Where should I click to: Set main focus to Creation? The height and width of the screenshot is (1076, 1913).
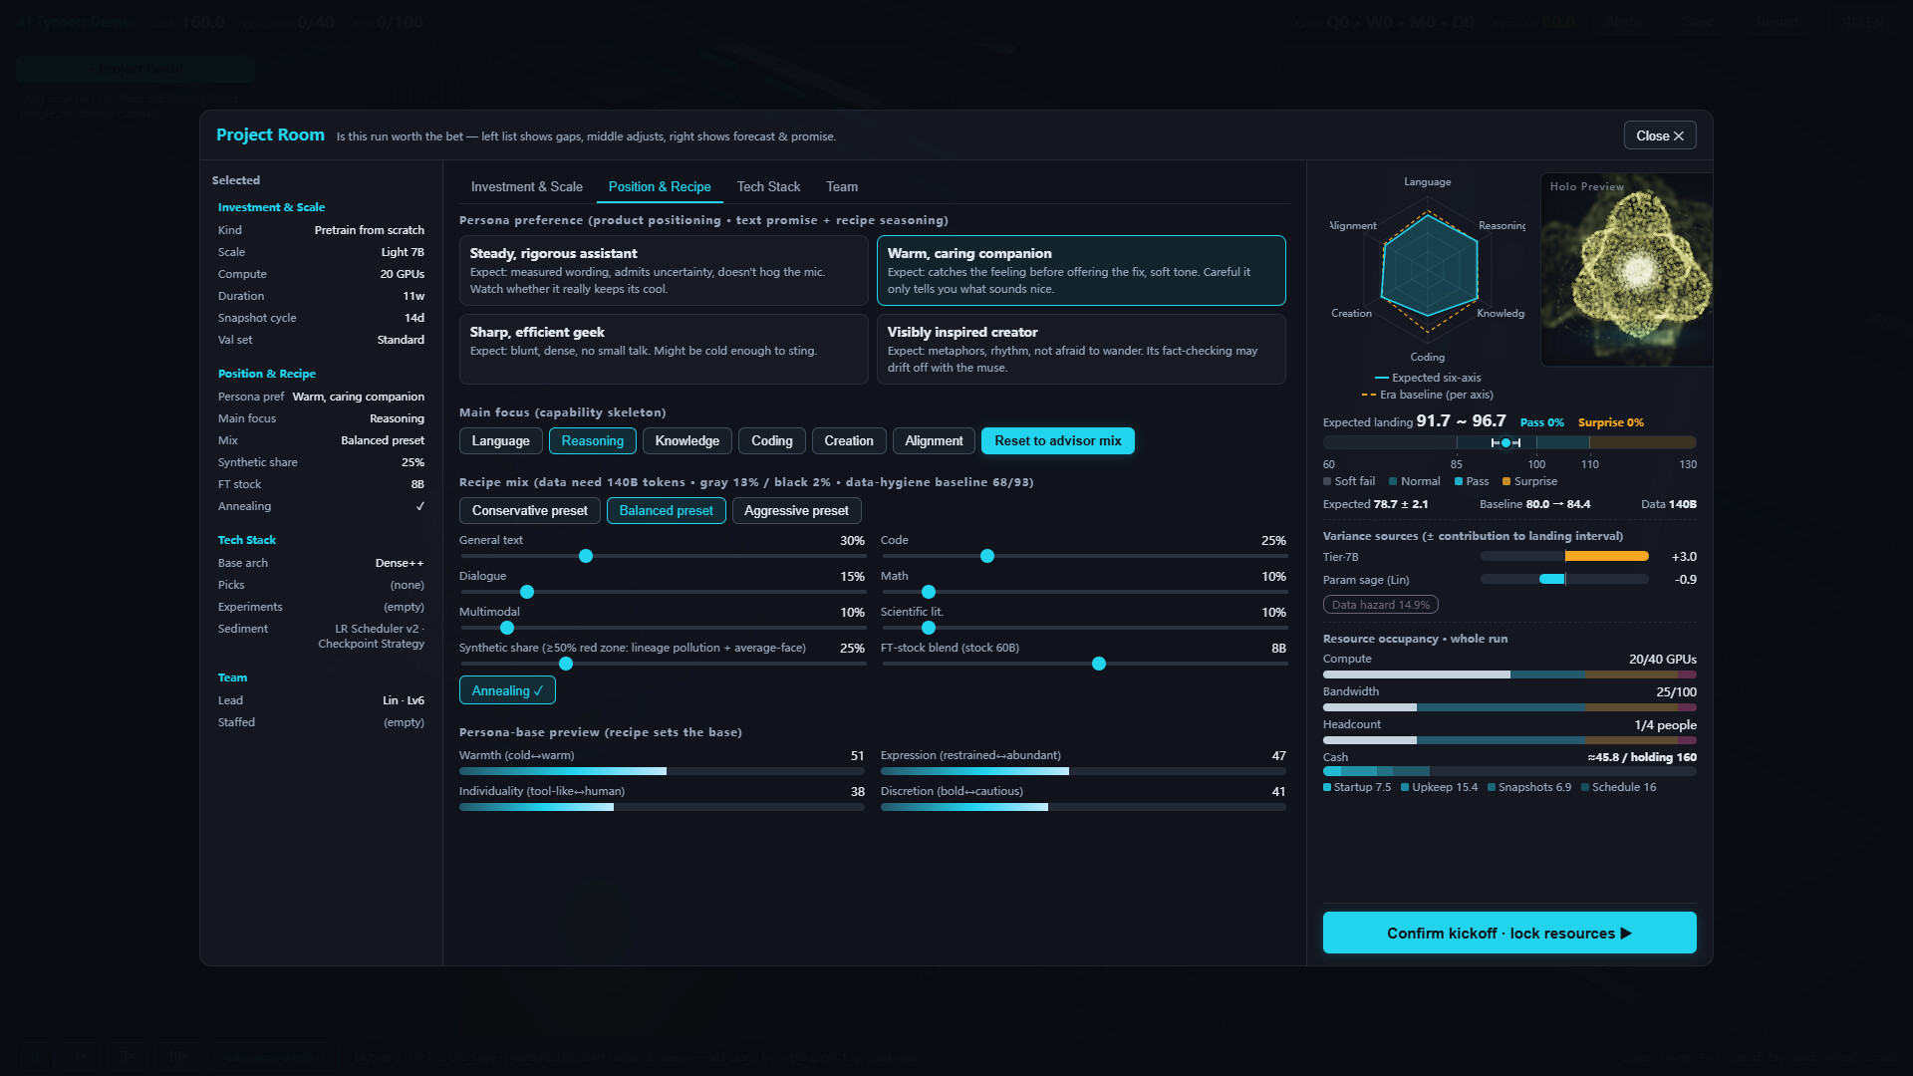849,440
